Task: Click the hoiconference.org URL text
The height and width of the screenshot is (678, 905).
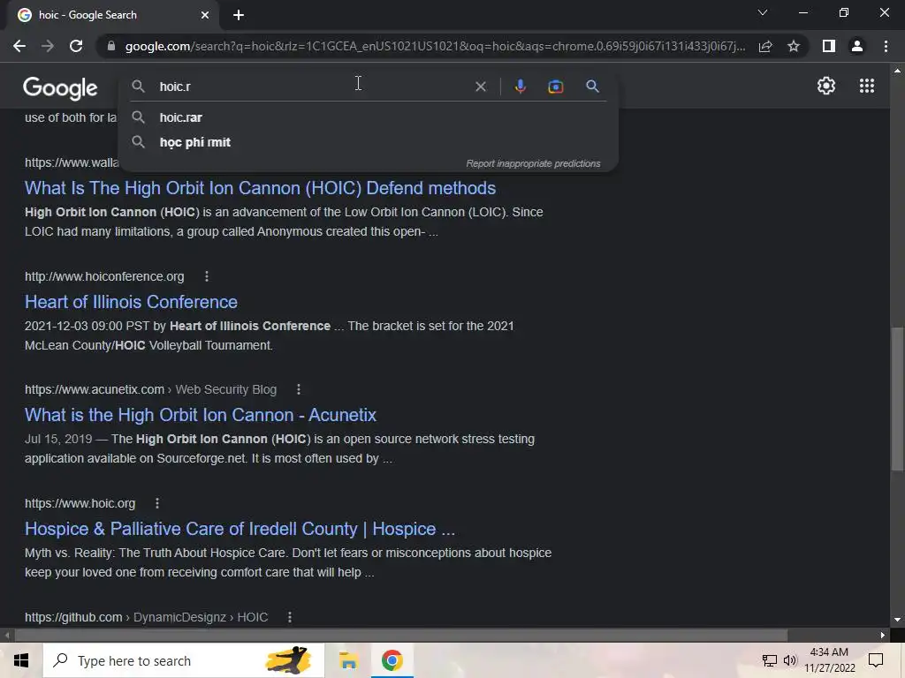Action: click(104, 276)
